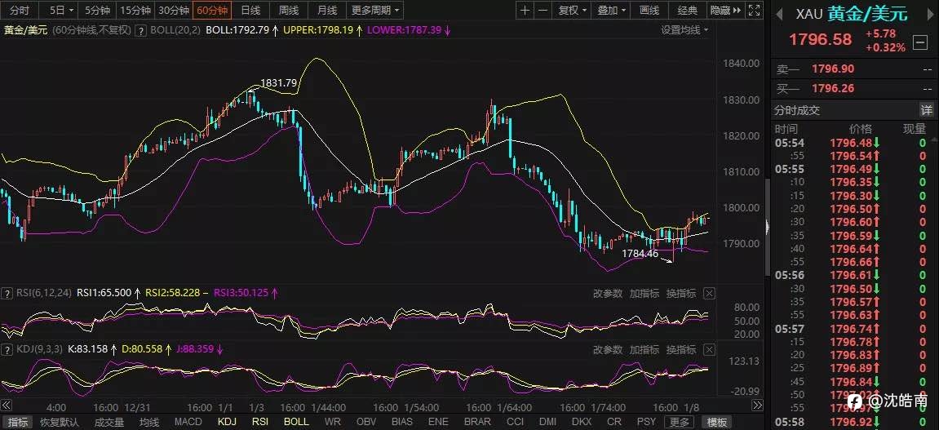Close the RSI indicator panel
Screen dimensions: 939x430
tap(708, 294)
